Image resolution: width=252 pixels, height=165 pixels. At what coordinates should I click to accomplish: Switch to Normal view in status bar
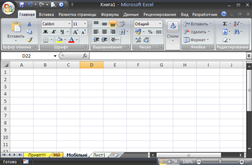tap(163, 162)
